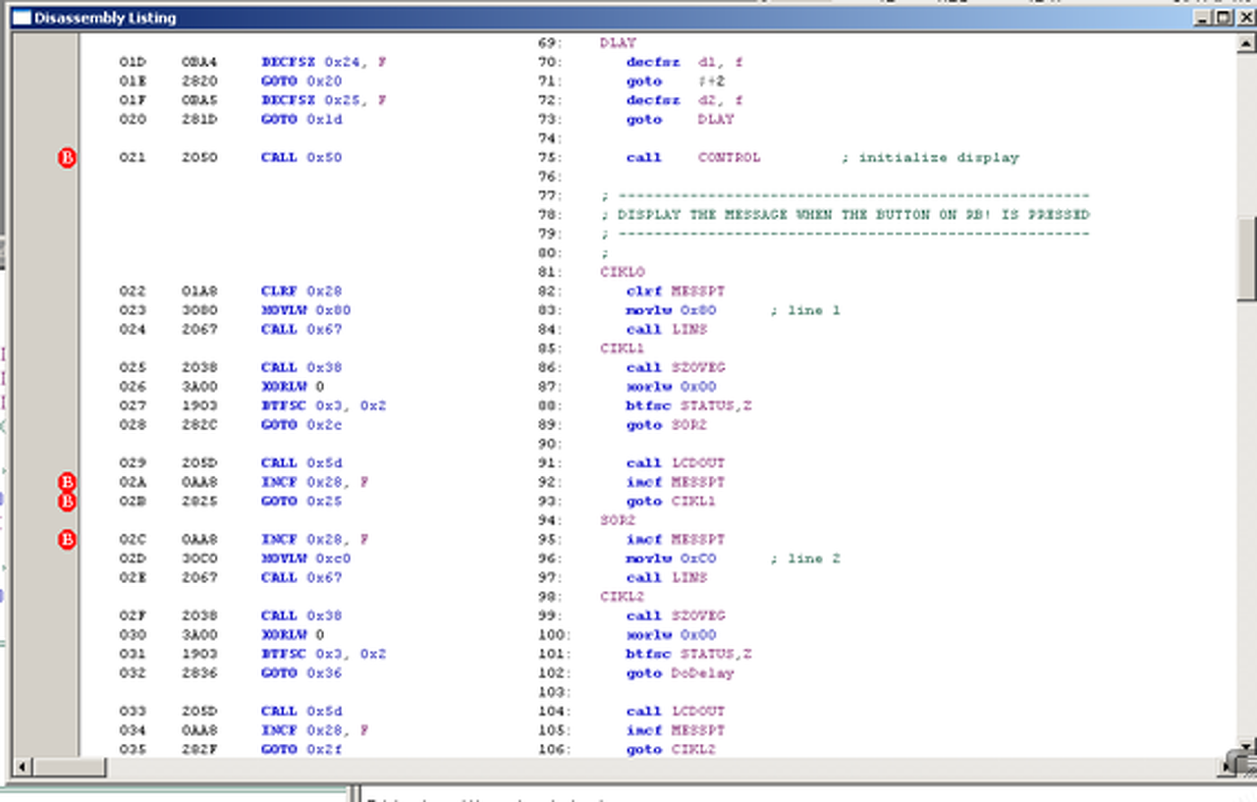Select the instruction 'GOTO 0x25'

(x=301, y=502)
